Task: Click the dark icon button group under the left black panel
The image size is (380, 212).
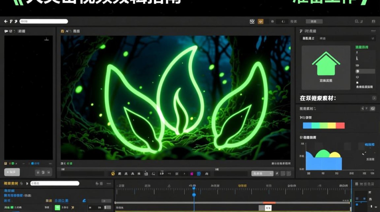Action: (44, 172)
